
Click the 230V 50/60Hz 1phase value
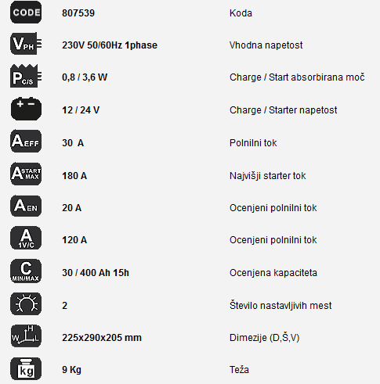pyautogui.click(x=110, y=45)
